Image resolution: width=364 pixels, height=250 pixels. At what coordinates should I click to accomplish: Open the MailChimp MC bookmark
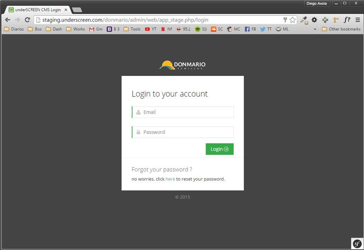pos(234,29)
